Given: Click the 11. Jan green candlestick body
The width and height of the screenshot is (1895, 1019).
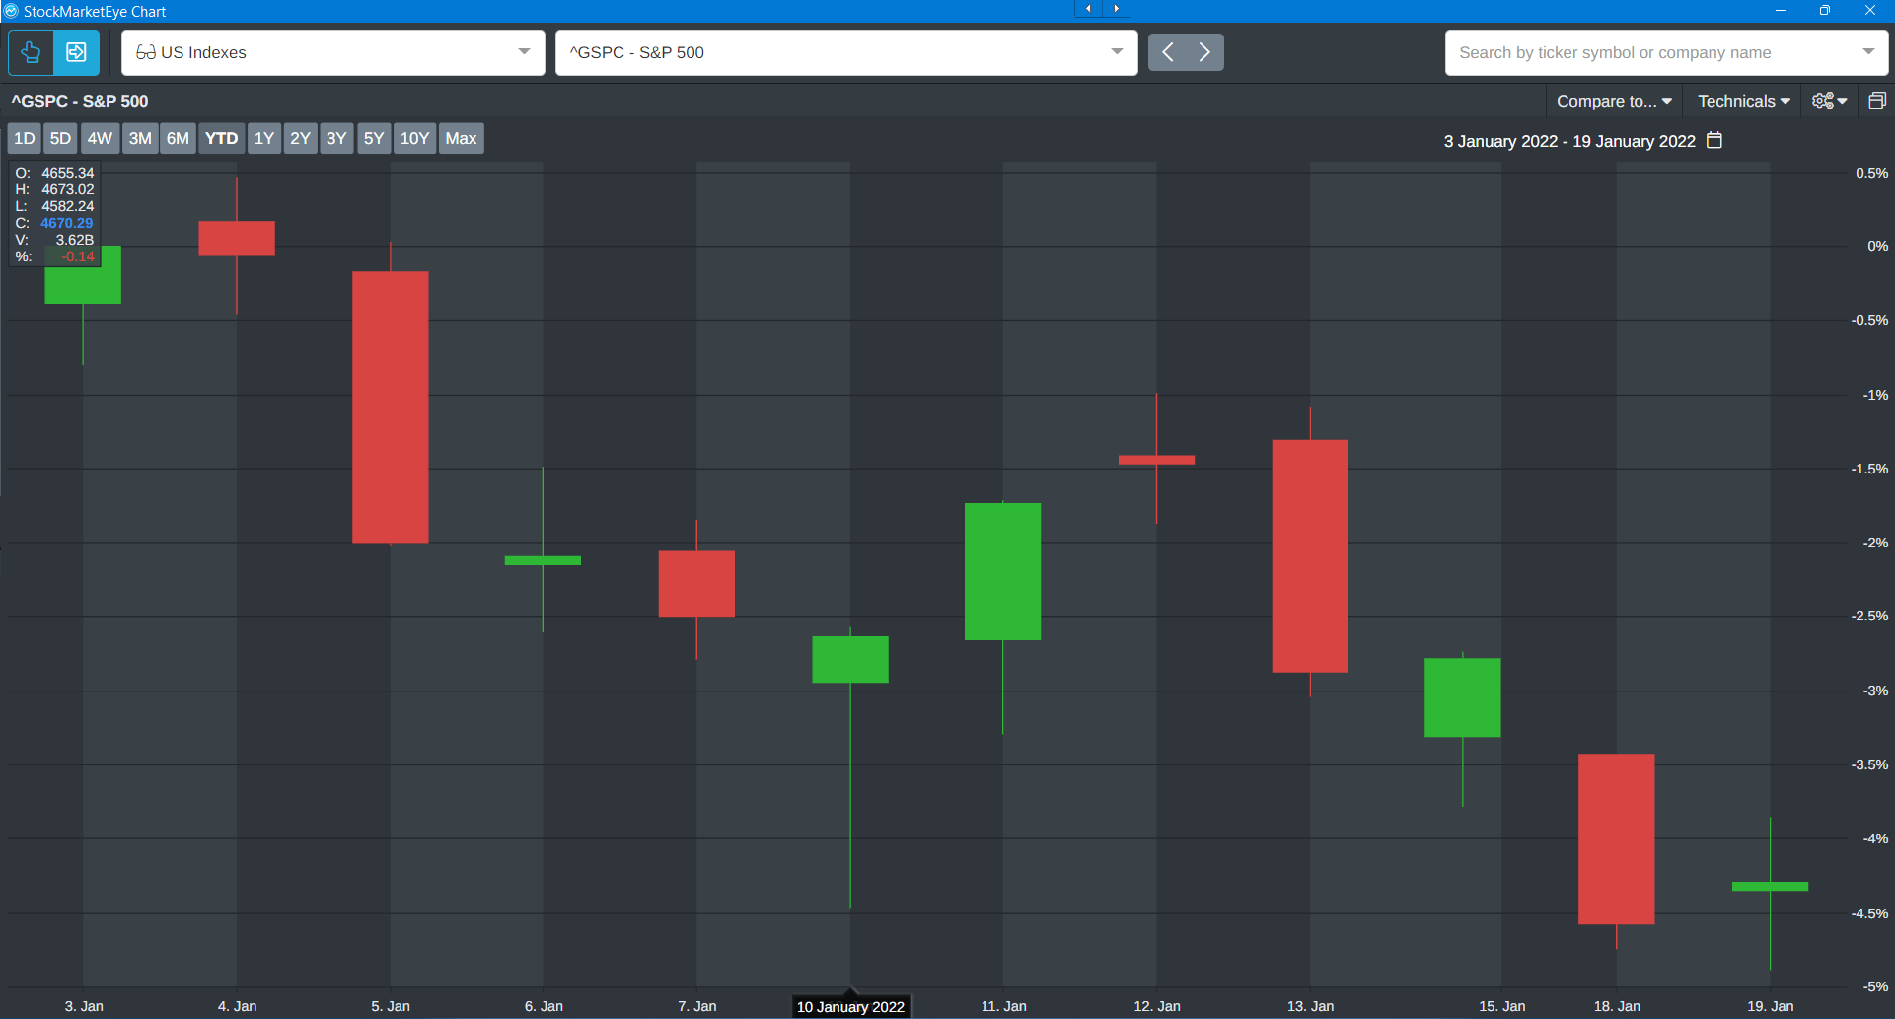Looking at the screenshot, I should coord(1002,571).
